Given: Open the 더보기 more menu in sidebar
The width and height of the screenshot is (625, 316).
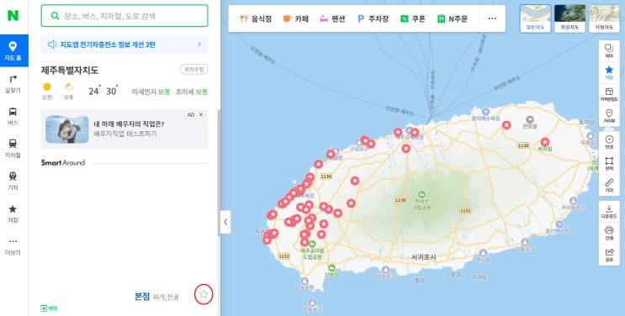Looking at the screenshot, I should [x=13, y=246].
